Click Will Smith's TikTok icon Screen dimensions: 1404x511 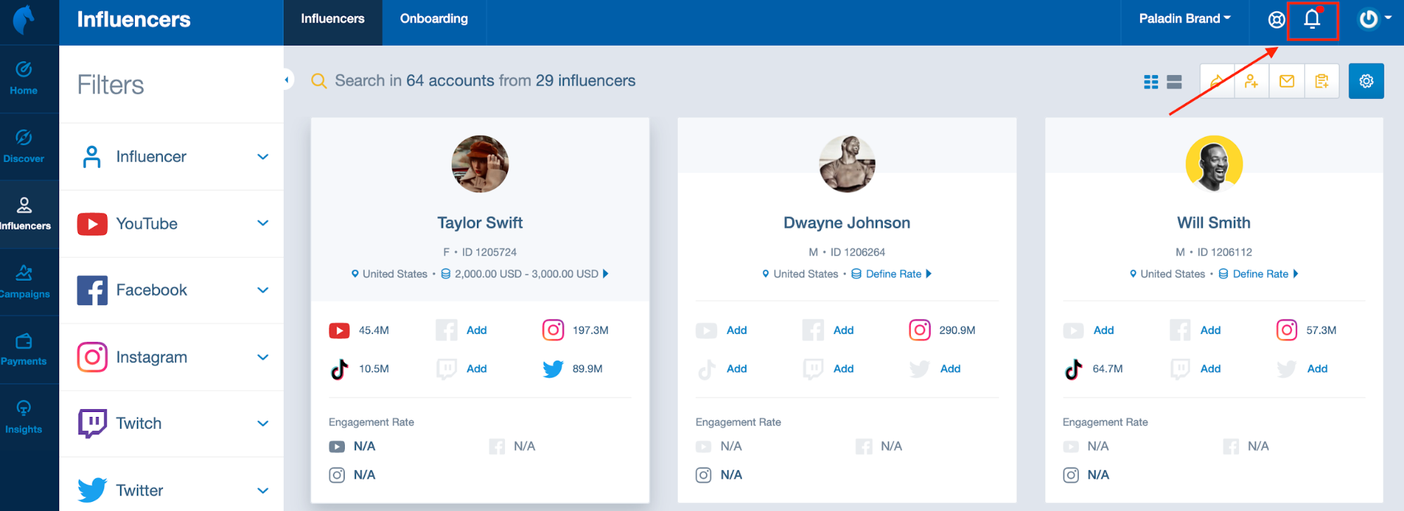[1073, 369]
